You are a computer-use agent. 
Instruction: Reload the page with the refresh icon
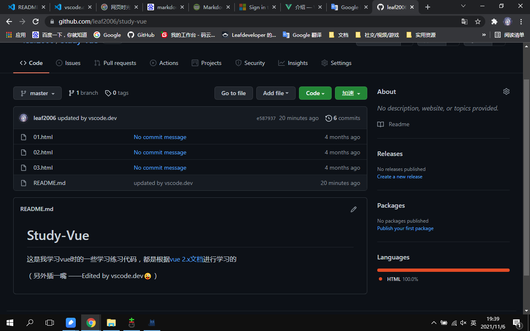click(36, 22)
